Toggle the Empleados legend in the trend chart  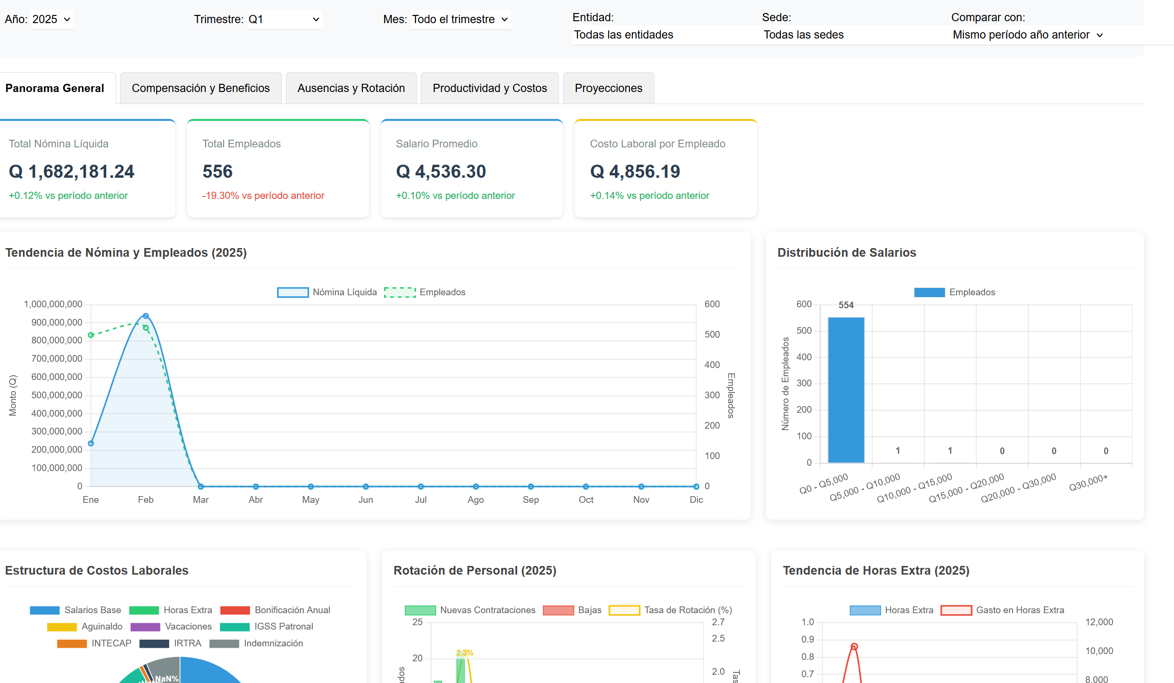pyautogui.click(x=425, y=292)
